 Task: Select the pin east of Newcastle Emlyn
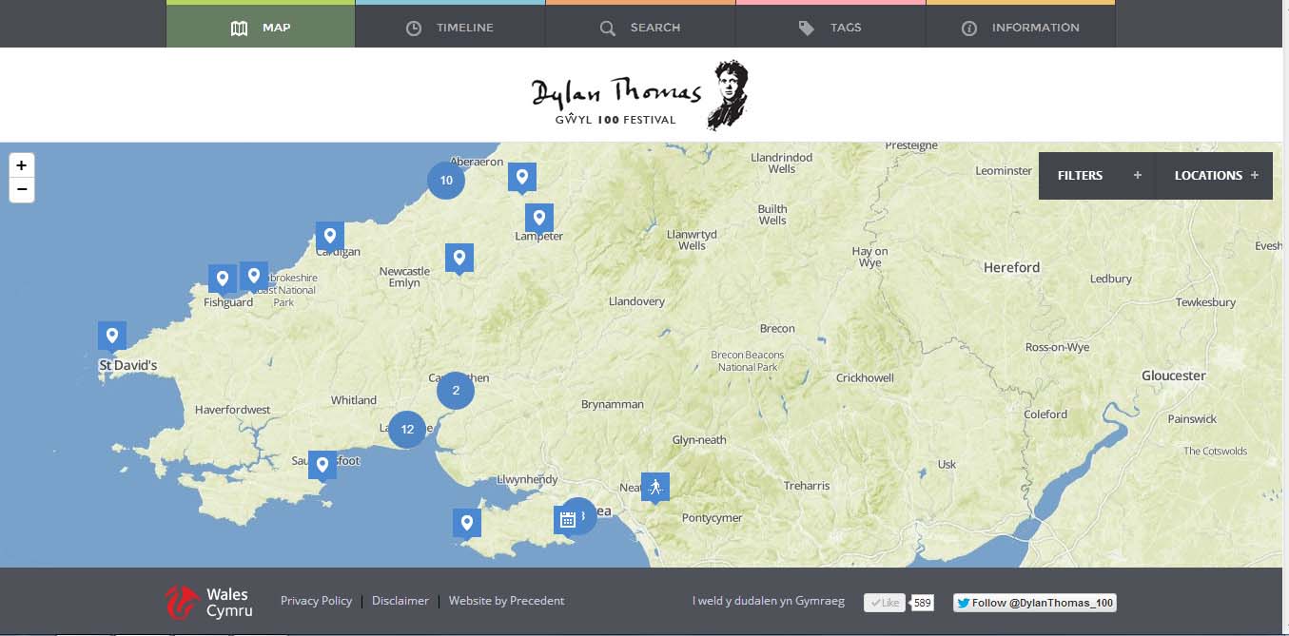459,257
